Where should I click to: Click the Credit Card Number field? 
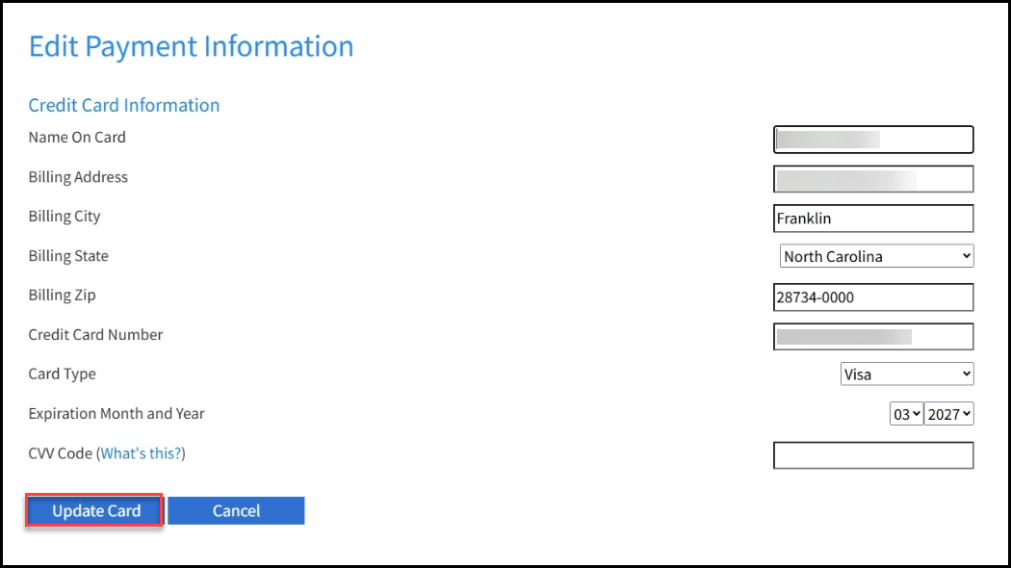872,335
